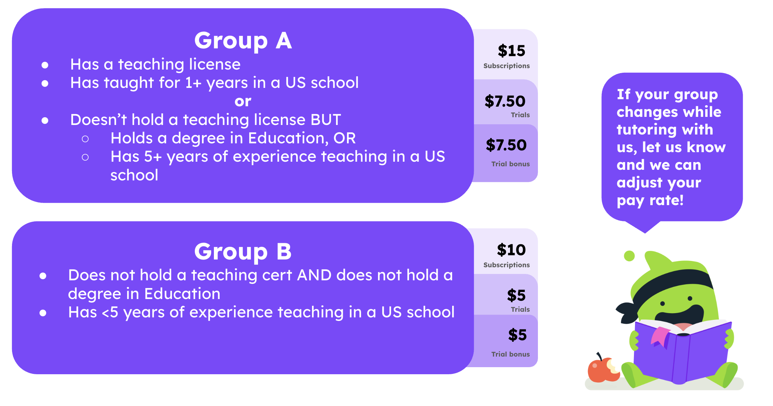Click the Group B $5 Trial bonus tile
Viewport: 773px width, 406px height.
pos(506,341)
